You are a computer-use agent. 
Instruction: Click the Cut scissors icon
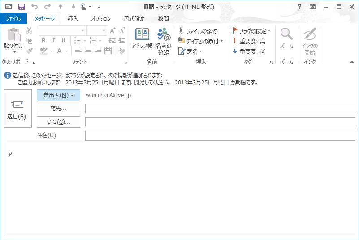click(29, 30)
